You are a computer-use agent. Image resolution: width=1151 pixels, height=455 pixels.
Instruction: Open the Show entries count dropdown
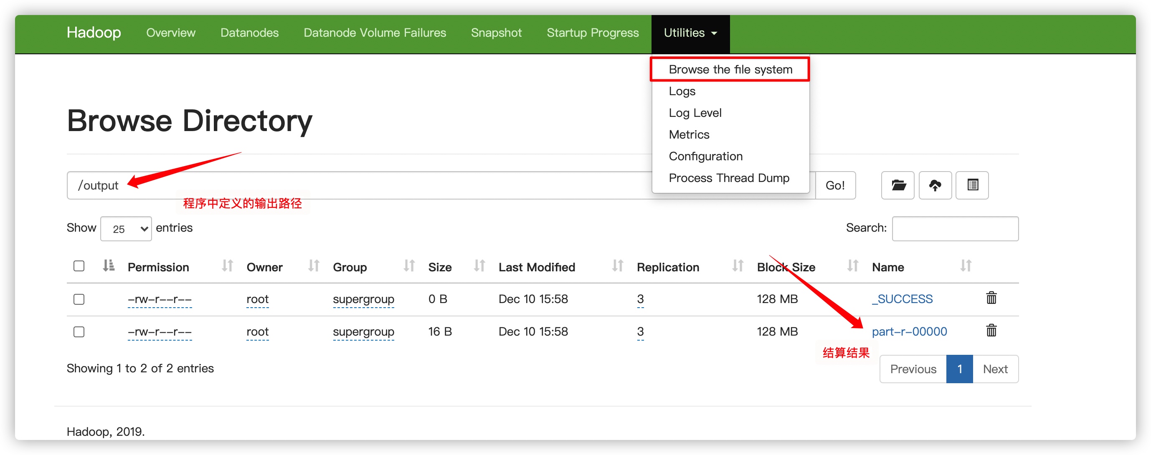pyautogui.click(x=126, y=229)
